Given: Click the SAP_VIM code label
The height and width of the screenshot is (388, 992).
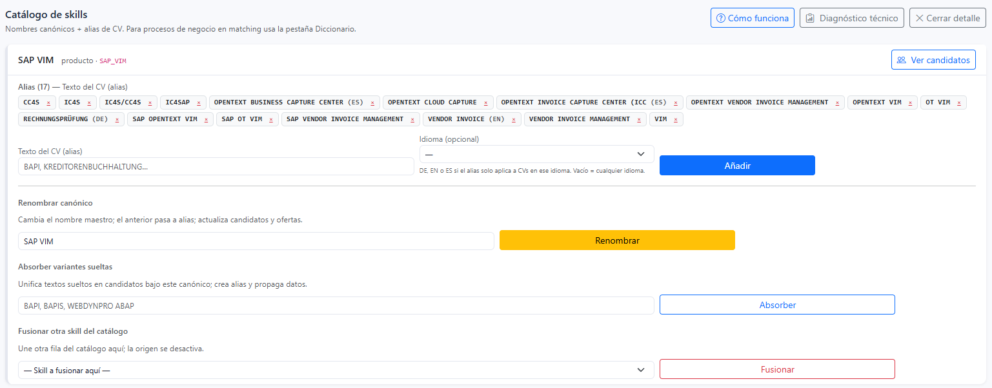Looking at the screenshot, I should point(113,61).
